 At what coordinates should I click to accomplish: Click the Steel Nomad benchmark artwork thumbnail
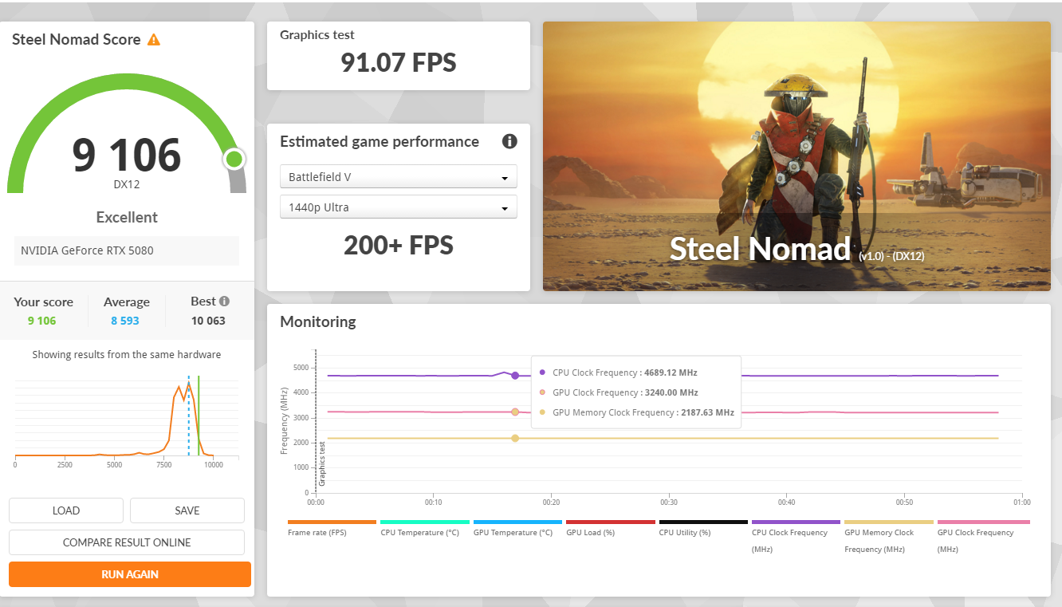(x=796, y=156)
